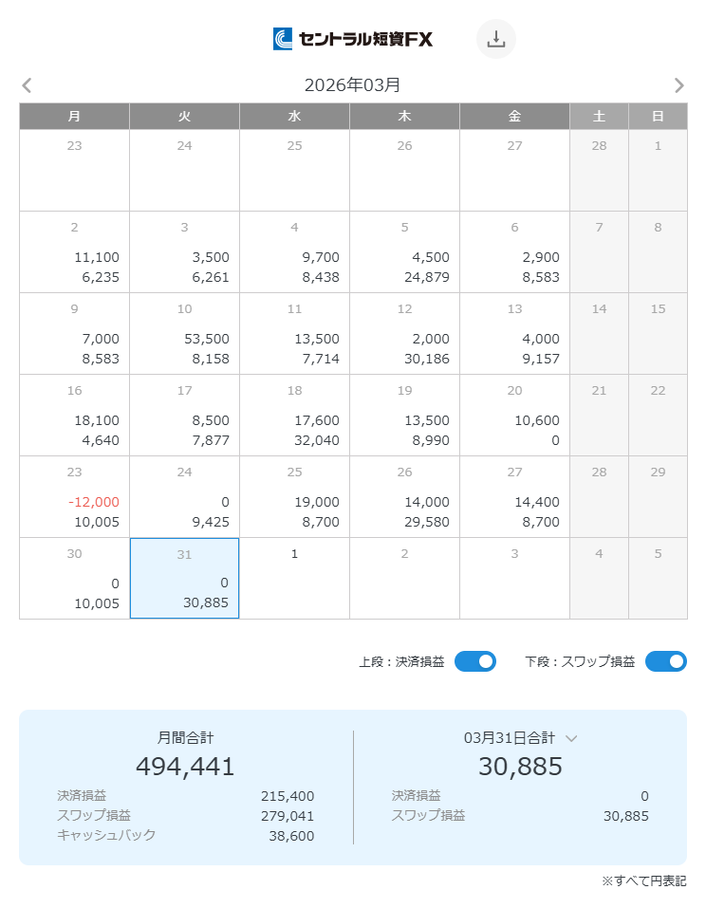Select March 2 cell showing 11,100
This screenshot has width=706, height=908.
(x=74, y=252)
